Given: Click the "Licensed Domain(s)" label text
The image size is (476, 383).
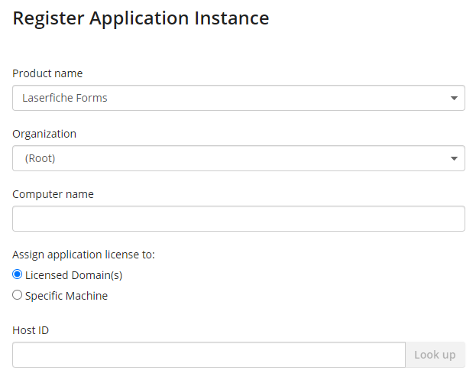Looking at the screenshot, I should click(74, 275).
